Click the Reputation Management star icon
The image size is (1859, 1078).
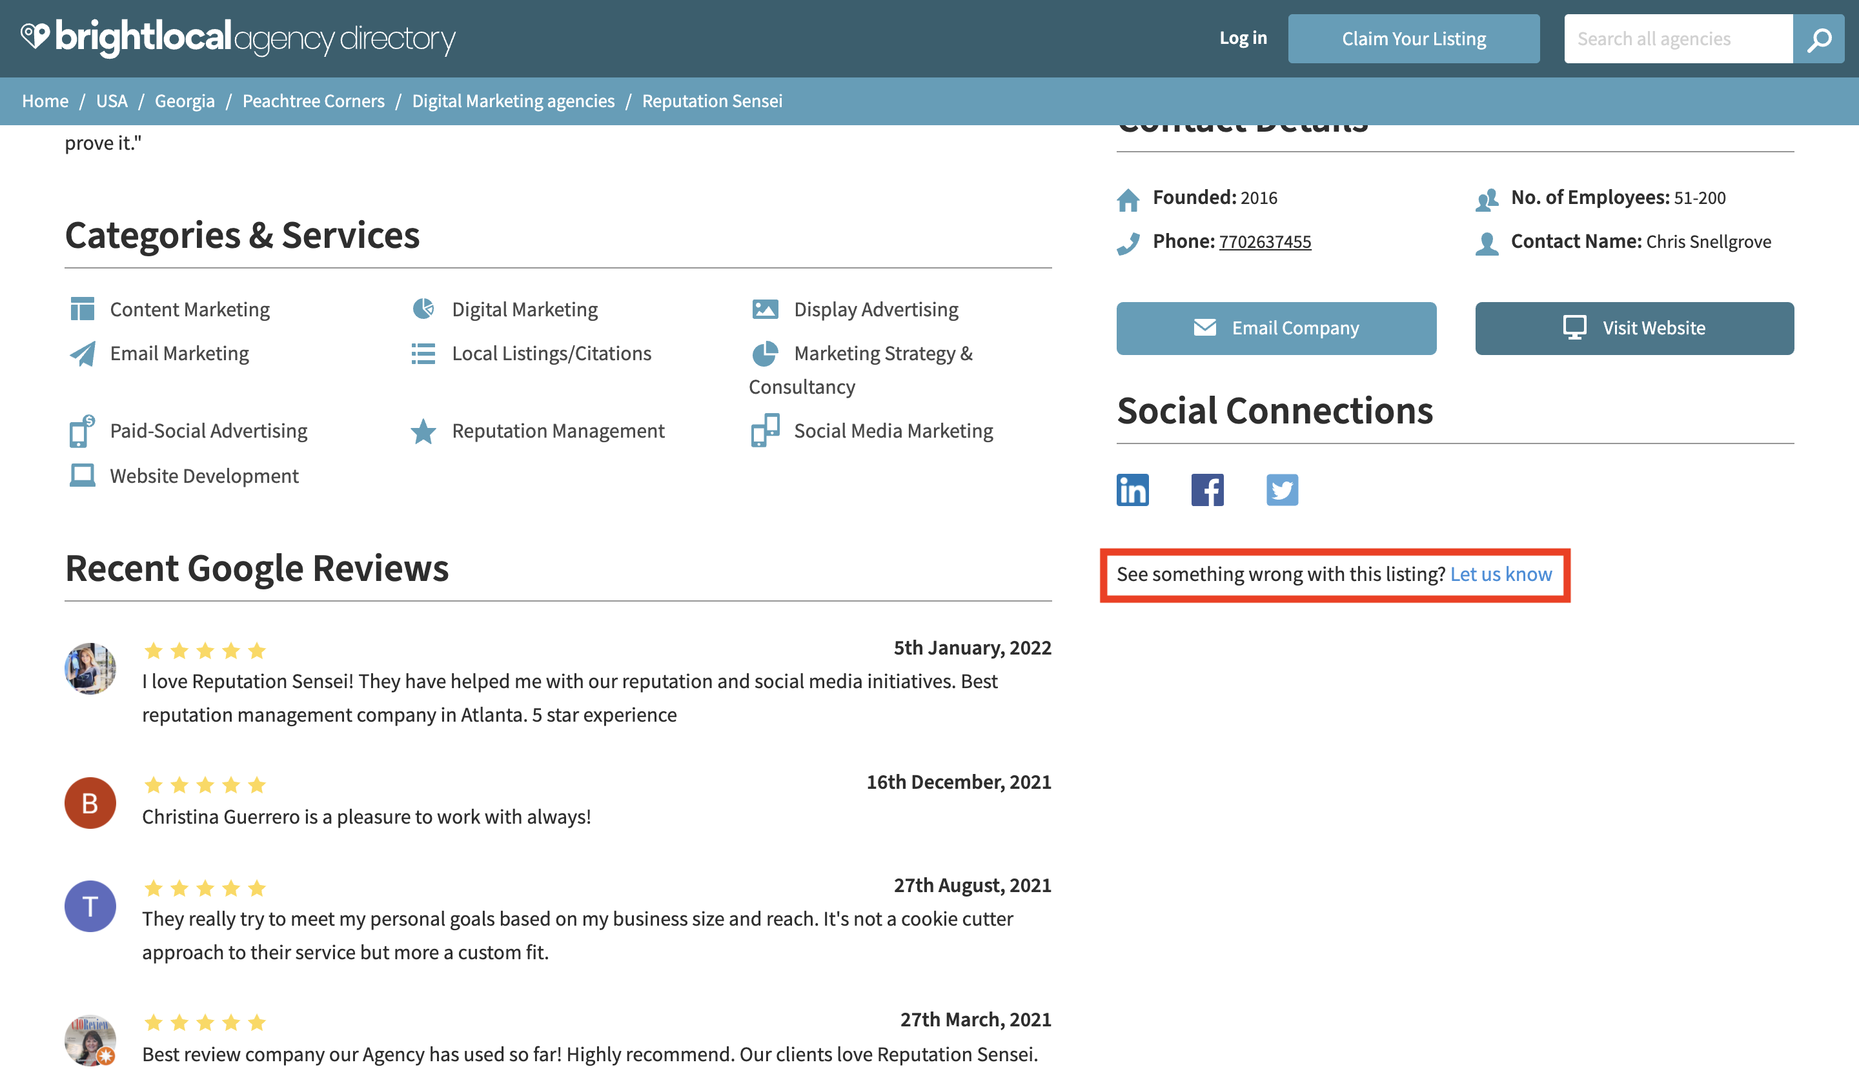tap(423, 431)
